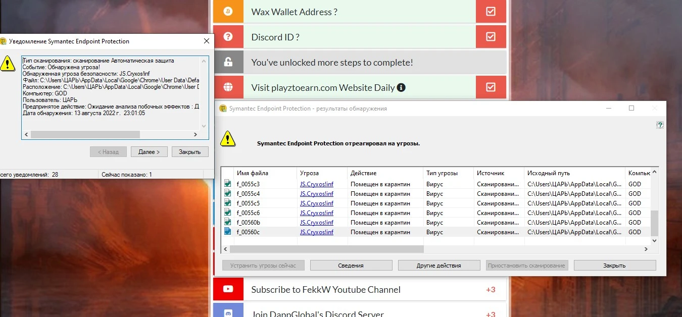Screen dimensions: 682x317
Task: Click "Всего уведомлений: 28" status text
Action: 29,174
